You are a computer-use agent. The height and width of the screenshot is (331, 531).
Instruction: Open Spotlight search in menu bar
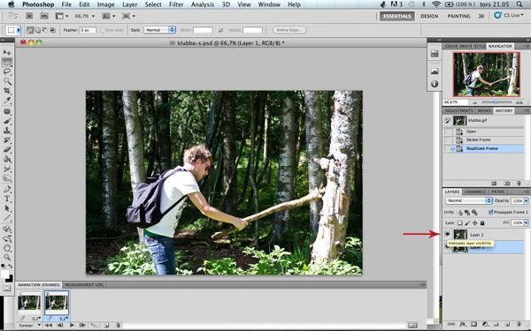click(519, 4)
